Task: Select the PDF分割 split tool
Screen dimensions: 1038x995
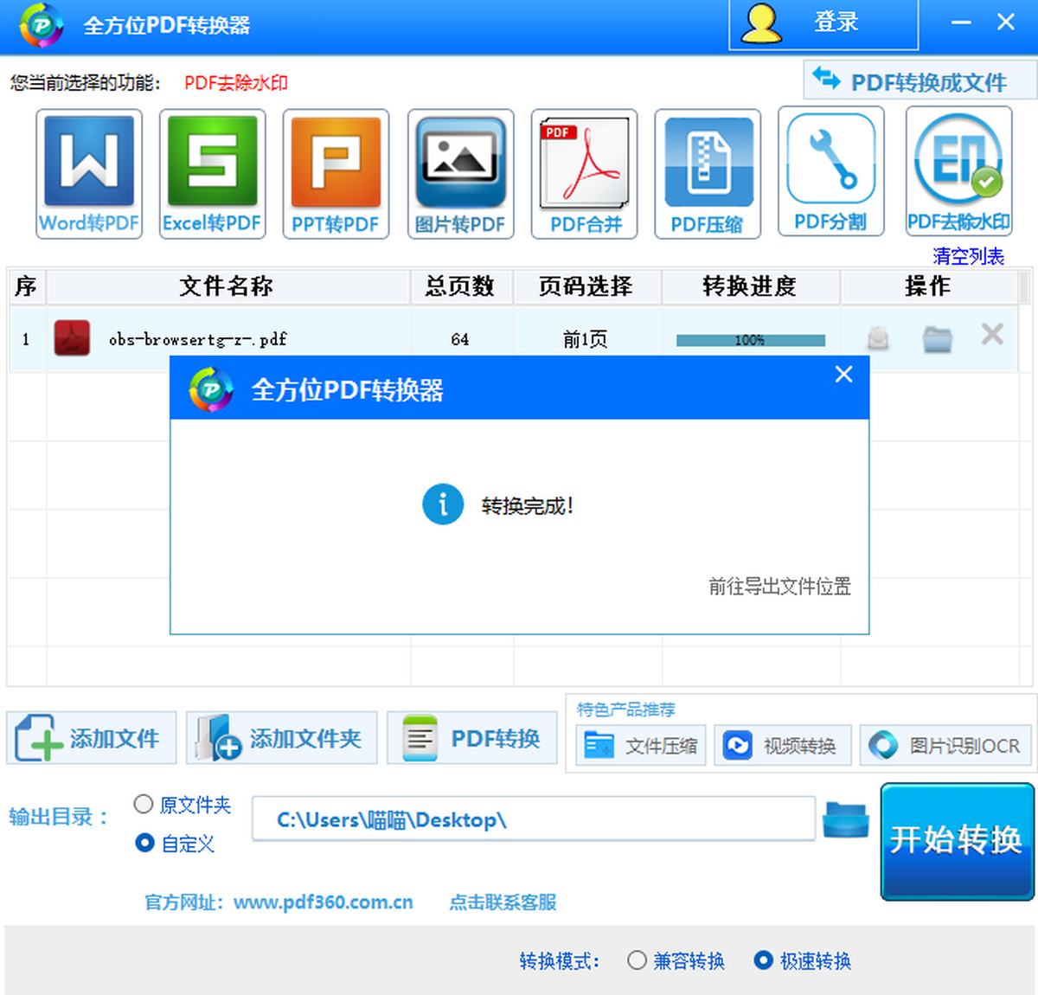Action: click(x=830, y=171)
